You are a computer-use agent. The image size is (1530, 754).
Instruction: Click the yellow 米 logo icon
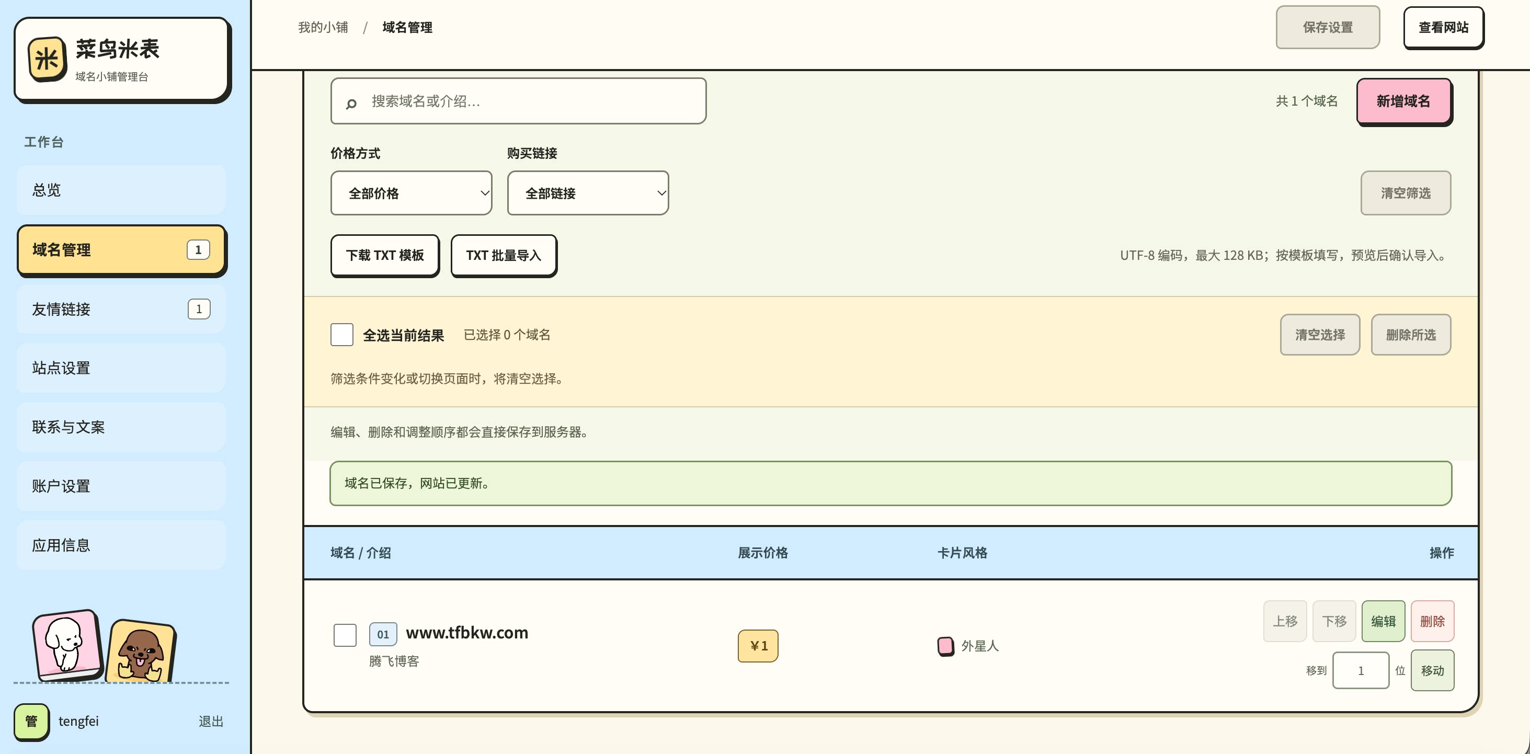(47, 59)
